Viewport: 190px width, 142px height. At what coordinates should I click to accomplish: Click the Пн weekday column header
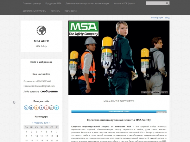[26, 127]
